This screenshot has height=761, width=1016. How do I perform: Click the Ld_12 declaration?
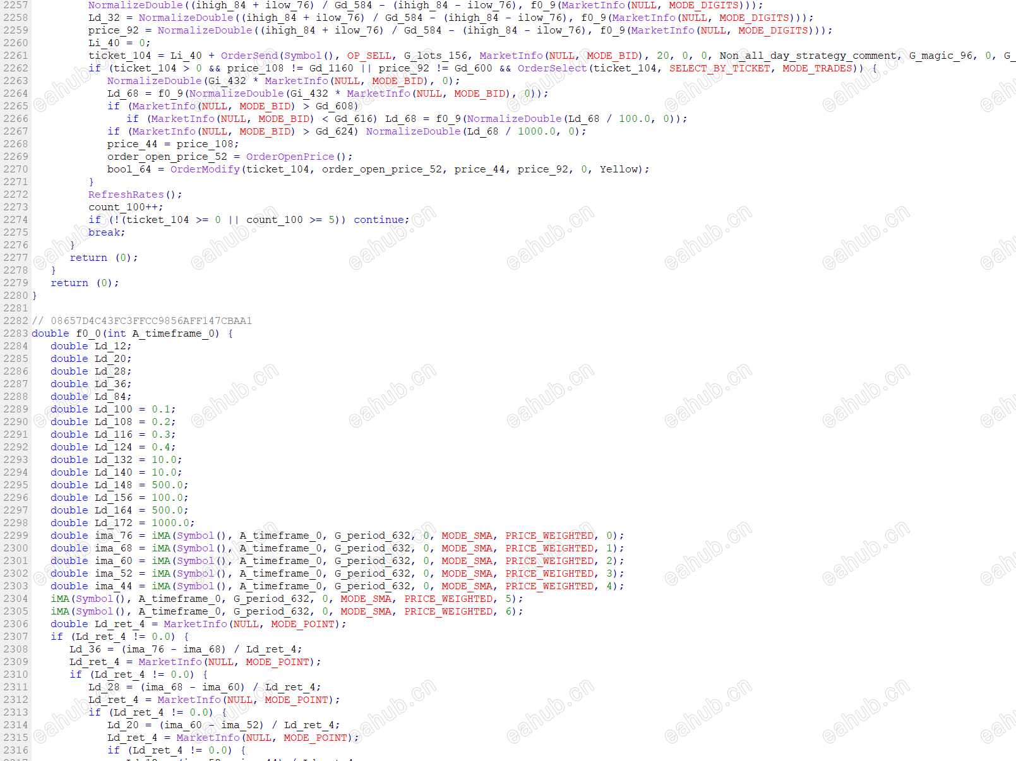pyautogui.click(x=91, y=346)
